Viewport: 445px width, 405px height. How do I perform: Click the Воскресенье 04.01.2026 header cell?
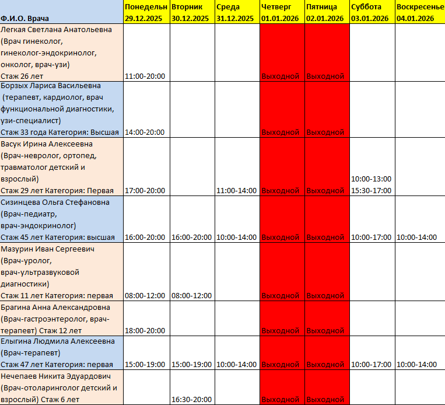(x=419, y=12)
